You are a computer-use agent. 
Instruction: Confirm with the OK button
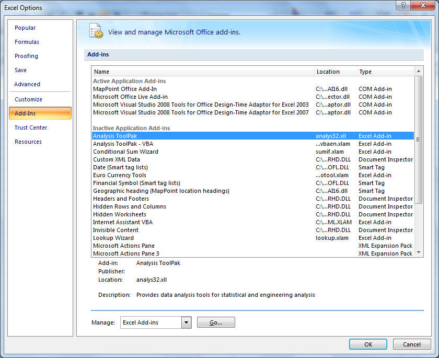point(368,344)
